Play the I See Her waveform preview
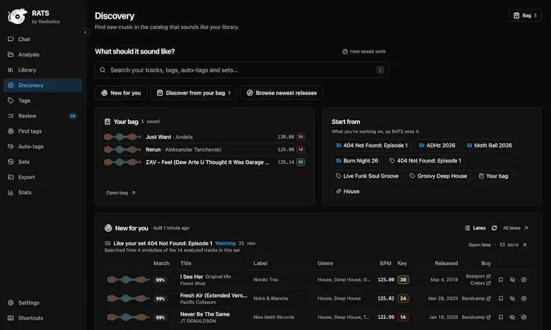Screen dimensions: 551x330 (128, 280)
